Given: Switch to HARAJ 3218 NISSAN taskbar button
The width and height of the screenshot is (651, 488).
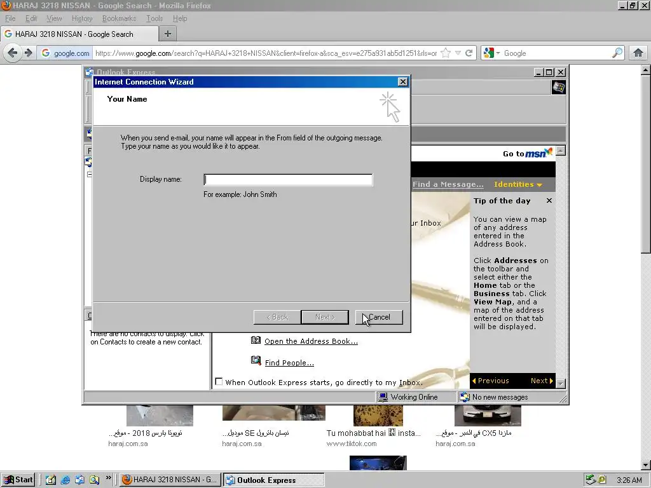Looking at the screenshot, I should point(170,480).
